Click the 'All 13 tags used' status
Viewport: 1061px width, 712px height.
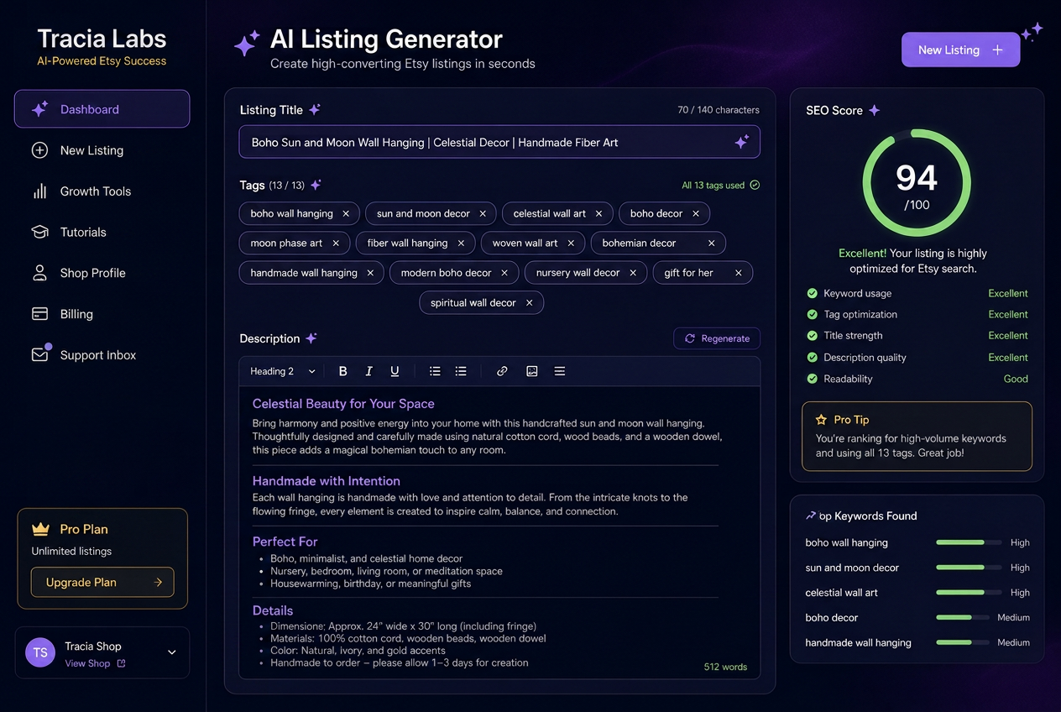720,185
